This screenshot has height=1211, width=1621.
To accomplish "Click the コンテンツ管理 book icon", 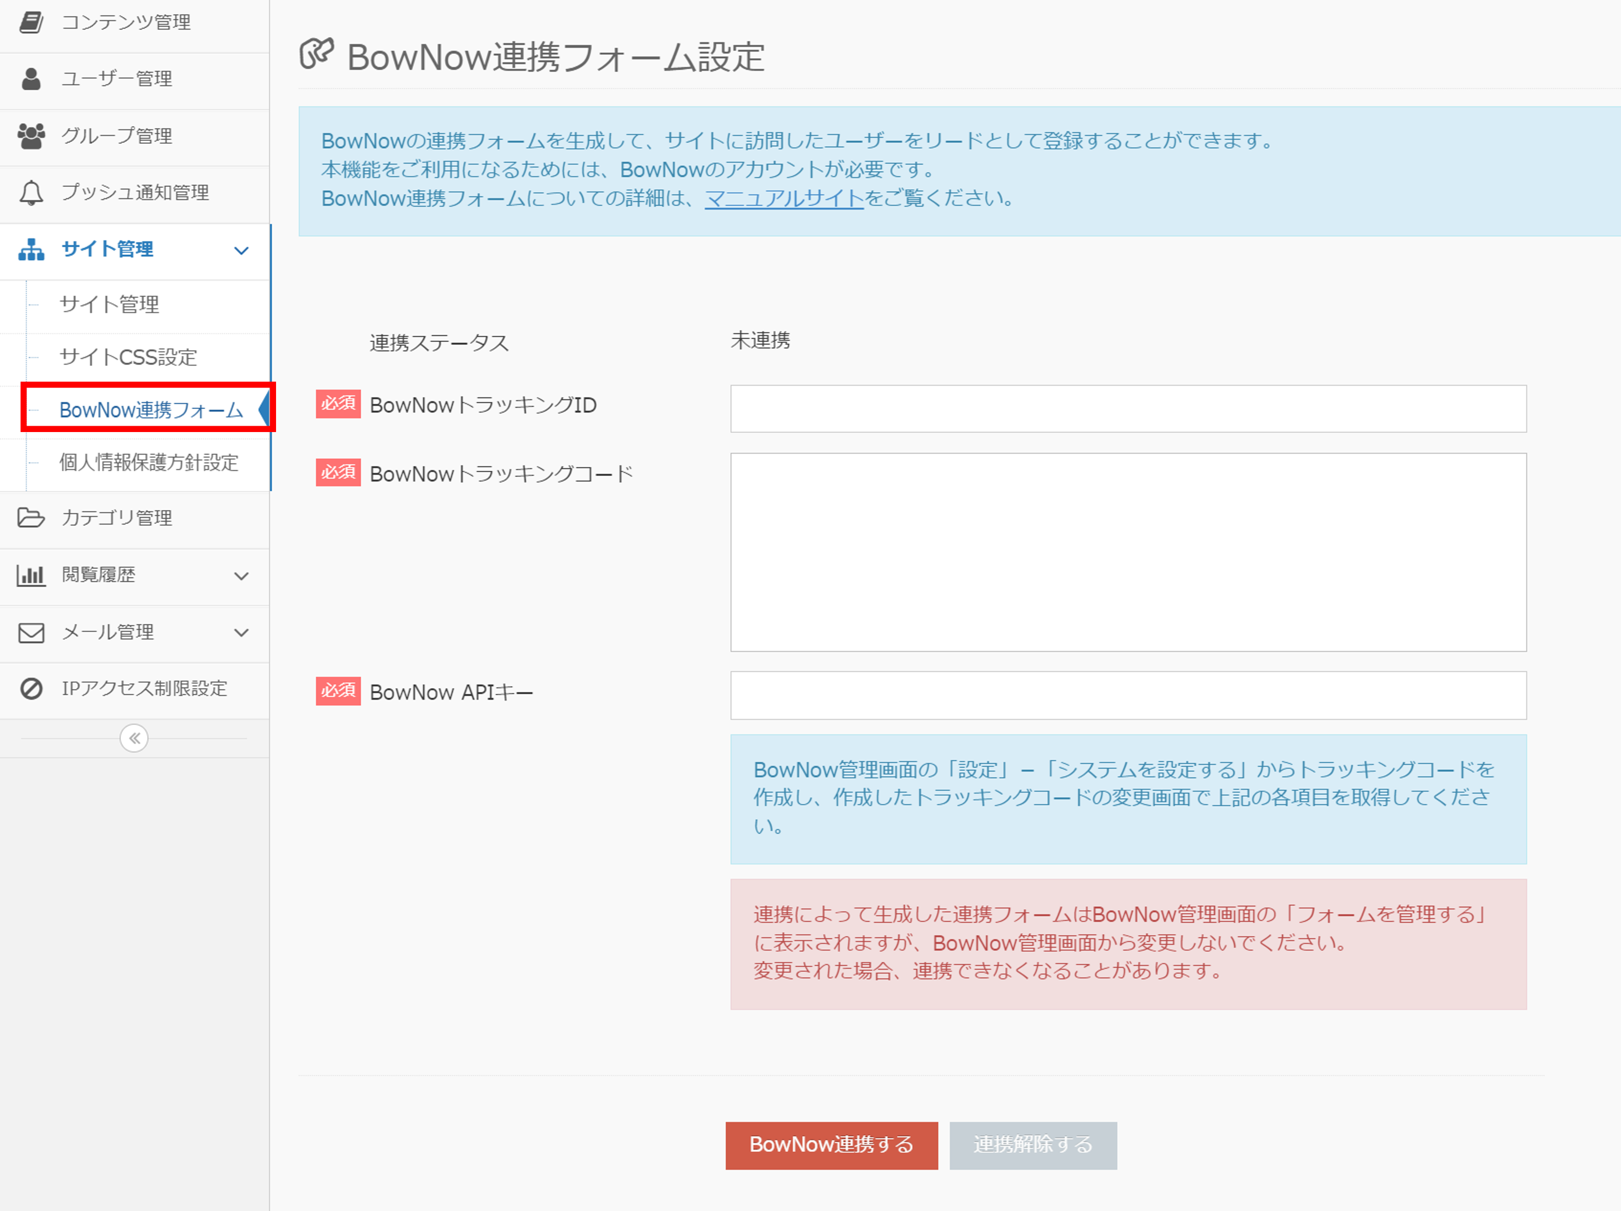I will [31, 22].
